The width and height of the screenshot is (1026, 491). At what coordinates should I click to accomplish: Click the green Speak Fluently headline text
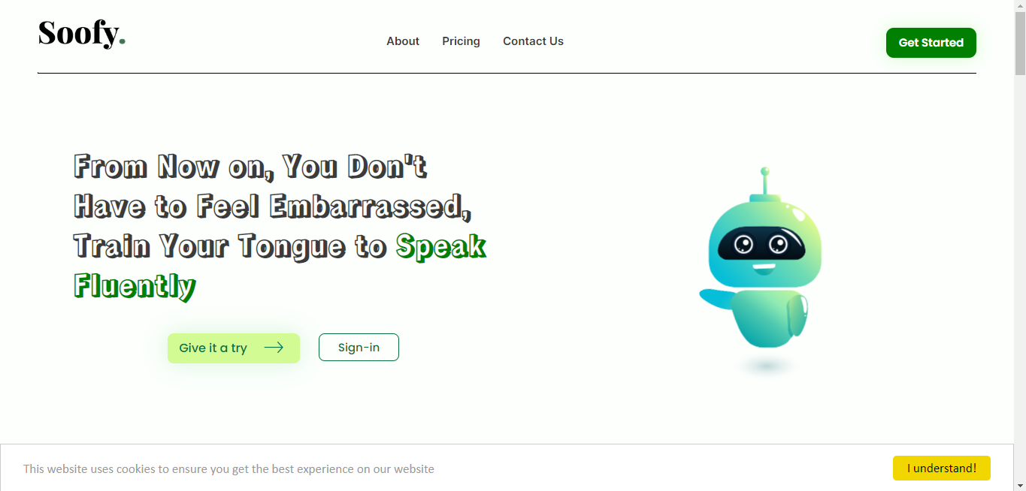click(x=280, y=266)
